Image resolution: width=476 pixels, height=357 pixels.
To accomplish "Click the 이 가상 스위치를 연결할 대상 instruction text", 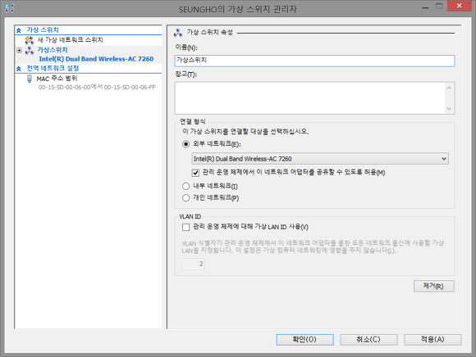I will click(x=245, y=132).
